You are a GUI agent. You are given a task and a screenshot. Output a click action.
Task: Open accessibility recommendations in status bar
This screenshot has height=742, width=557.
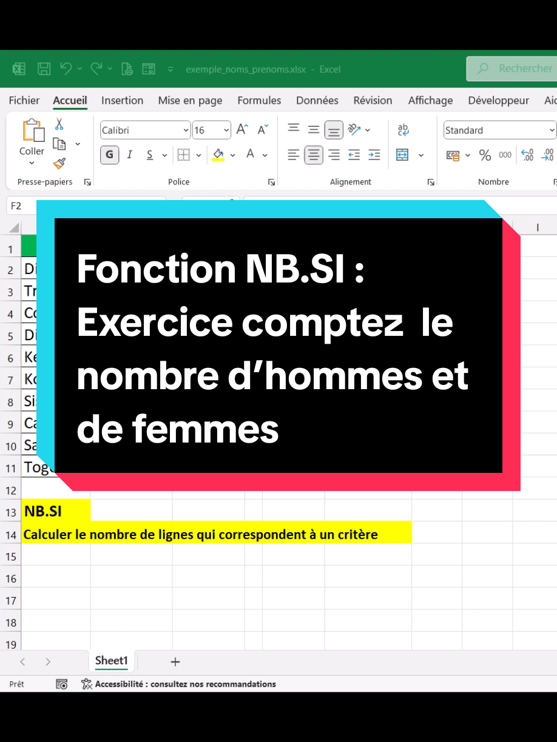178,684
